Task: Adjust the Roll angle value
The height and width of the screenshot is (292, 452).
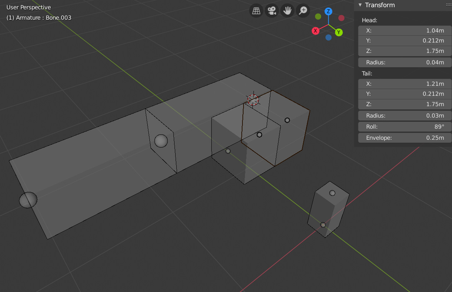Action: tap(404, 127)
